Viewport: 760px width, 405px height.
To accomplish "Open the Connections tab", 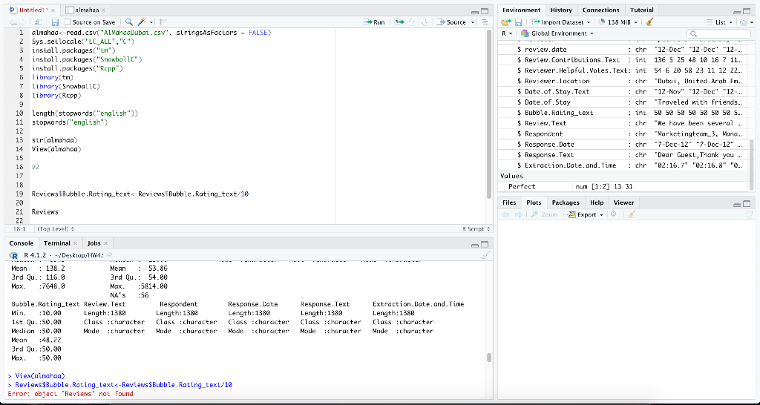I will click(x=600, y=10).
